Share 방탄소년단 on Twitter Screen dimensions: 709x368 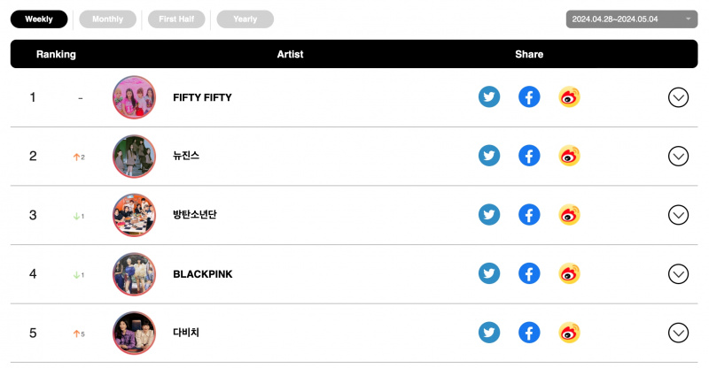click(x=489, y=214)
